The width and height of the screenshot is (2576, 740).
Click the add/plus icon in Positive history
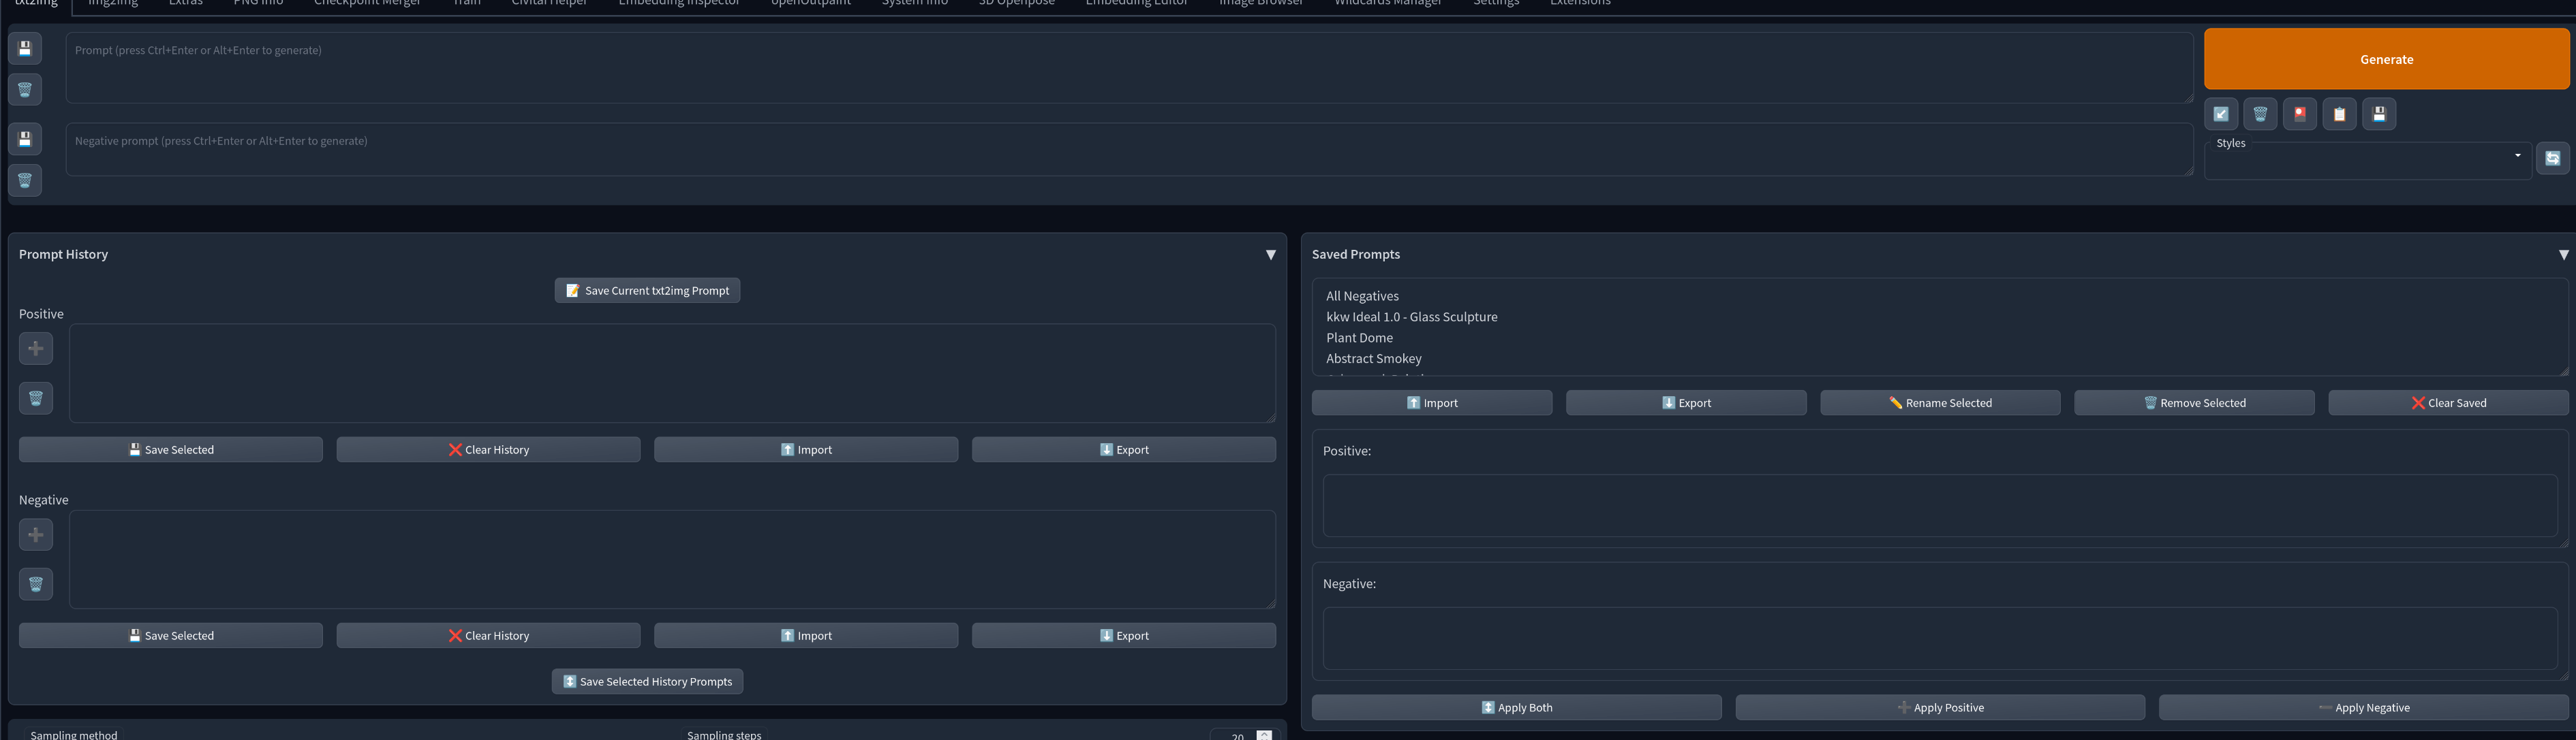coord(36,348)
